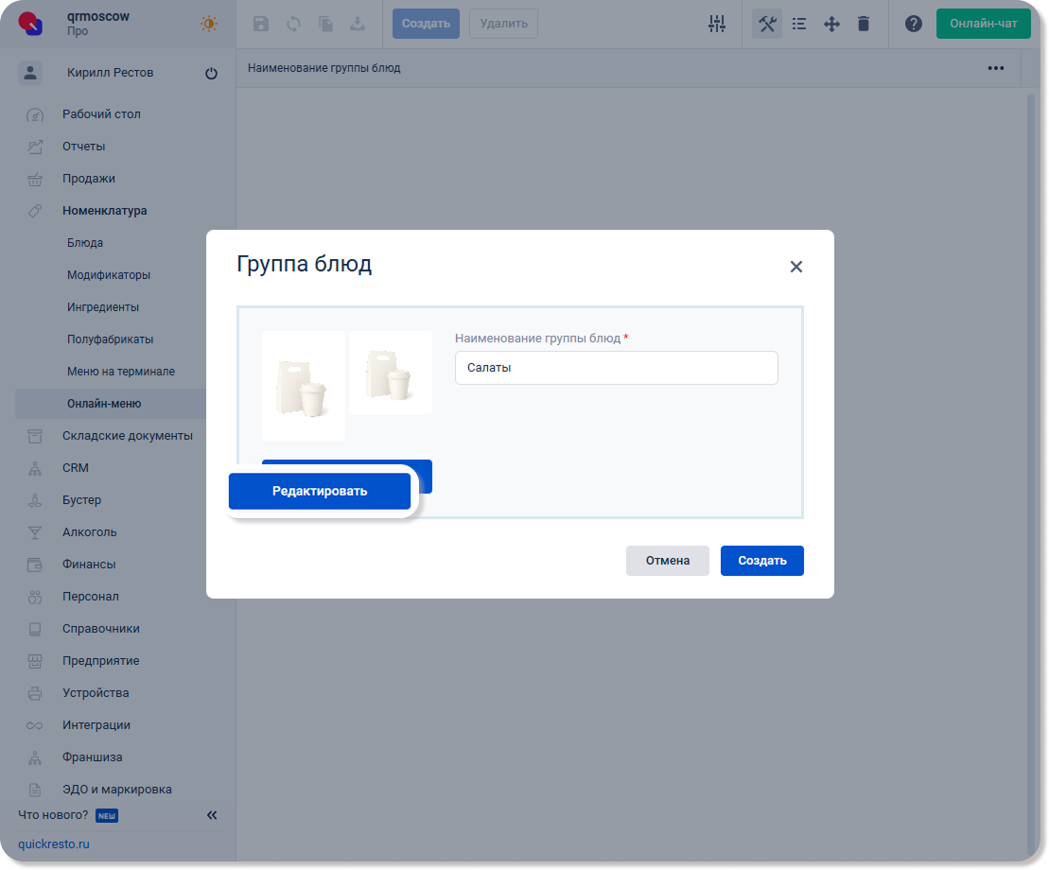Click the Наименование группы блюд text field
This screenshot has width=1049, height=870.
pos(616,368)
